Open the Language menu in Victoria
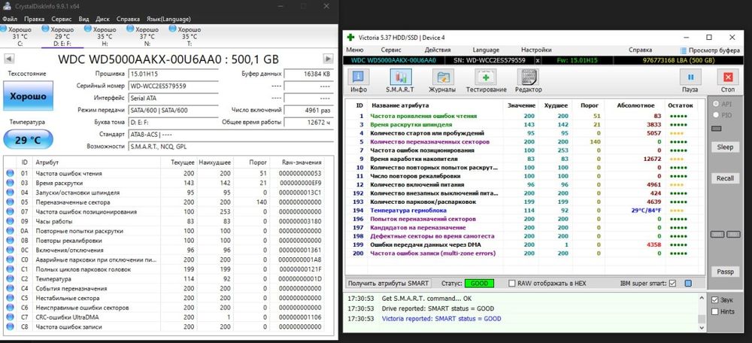The width and height of the screenshot is (752, 343). point(486,50)
